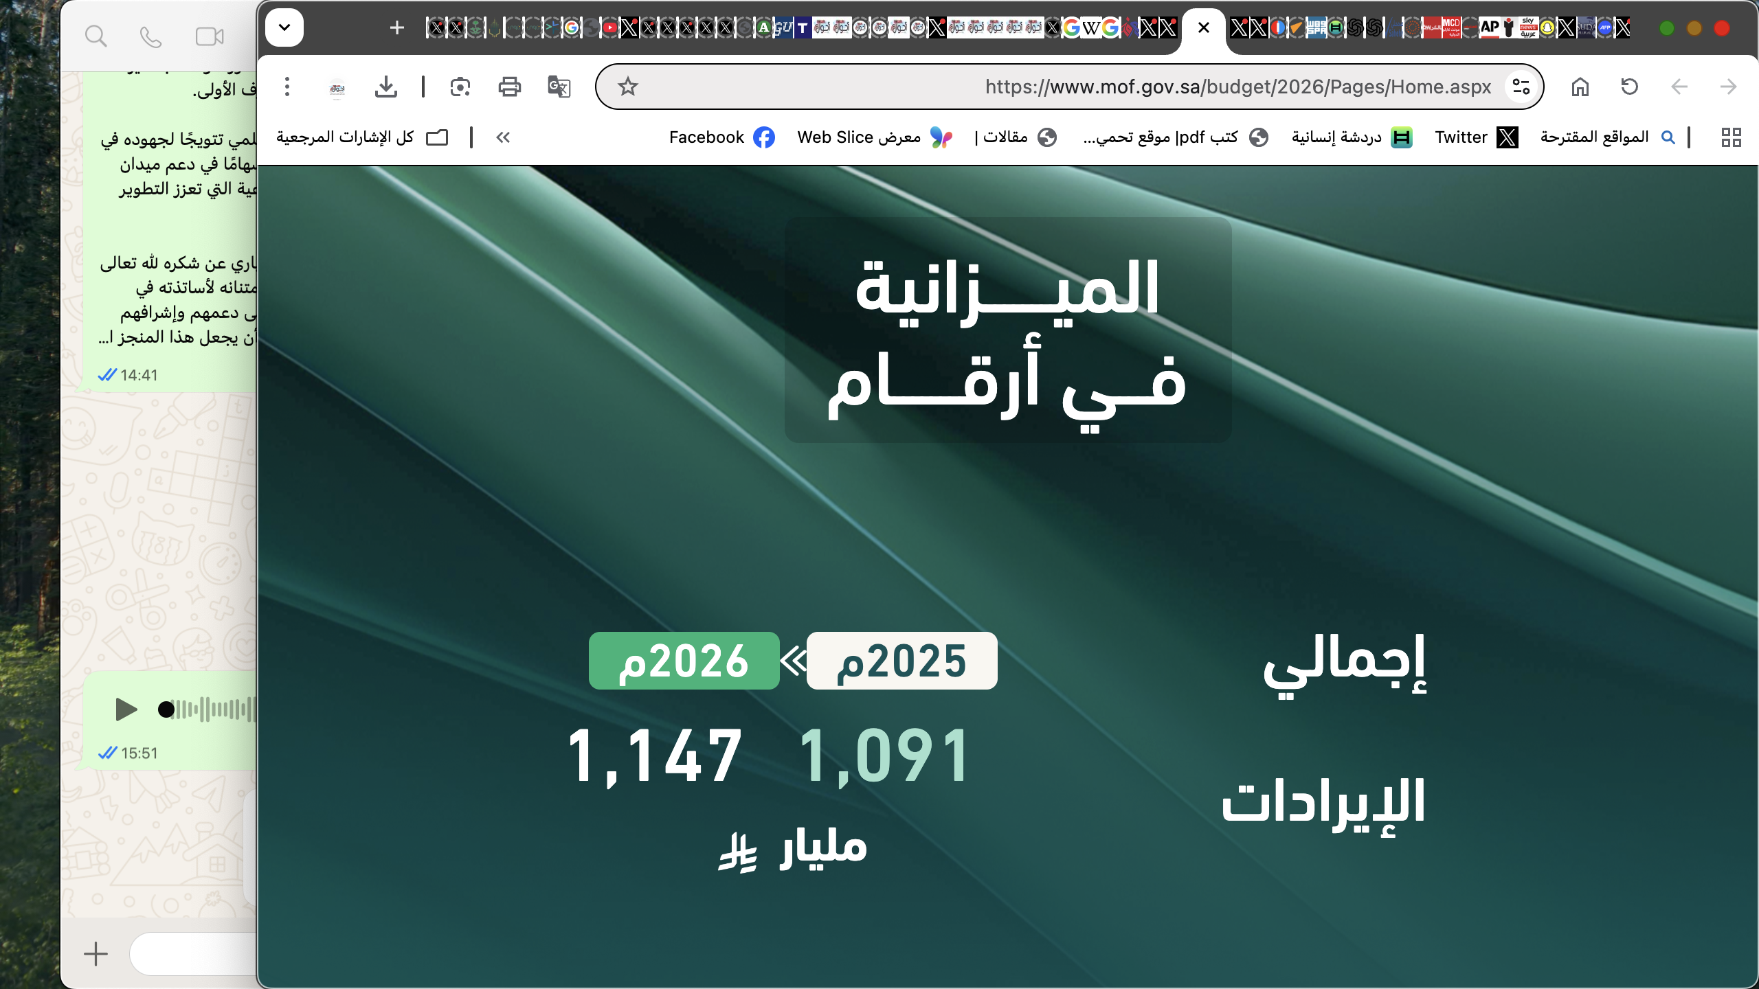The height and width of the screenshot is (989, 1759).
Task: Open the tab list dropdown arrow
Action: (284, 27)
